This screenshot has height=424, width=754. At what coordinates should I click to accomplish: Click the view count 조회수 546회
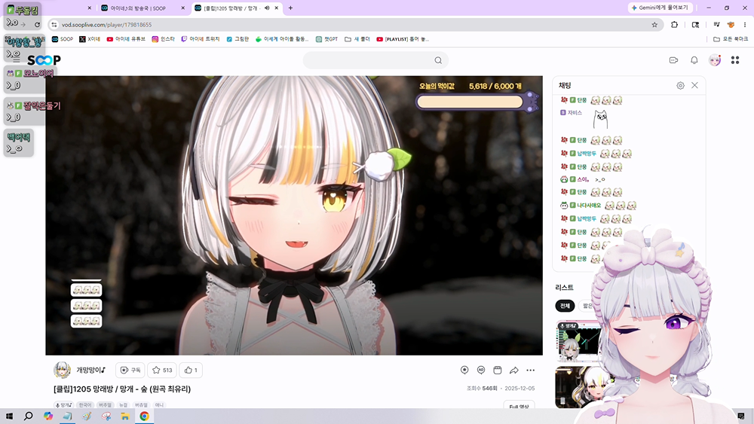pos(482,389)
